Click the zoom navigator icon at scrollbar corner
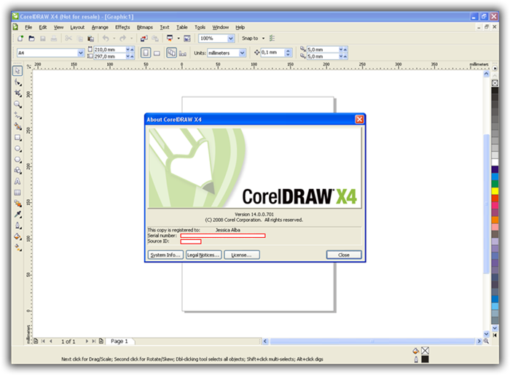Viewport: 510px width, 375px height. click(x=486, y=341)
